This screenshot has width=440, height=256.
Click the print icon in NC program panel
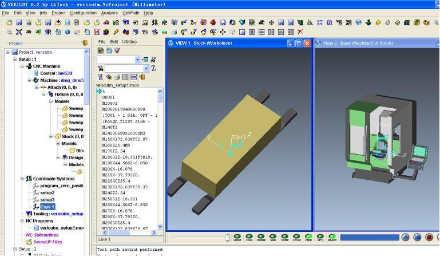[117, 77]
